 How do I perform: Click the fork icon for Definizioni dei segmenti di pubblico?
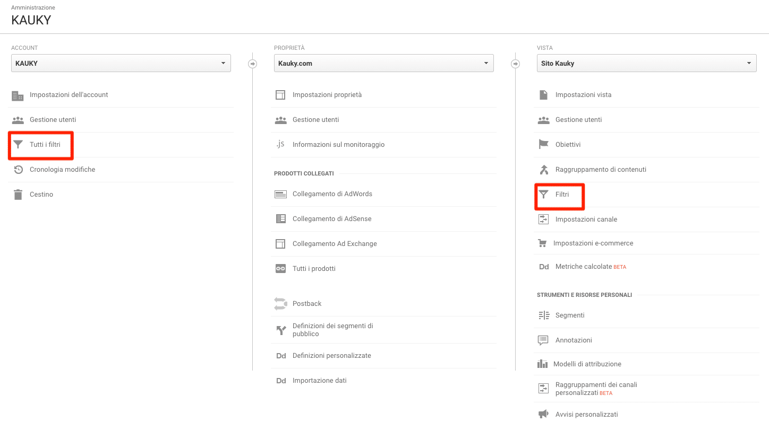(281, 330)
